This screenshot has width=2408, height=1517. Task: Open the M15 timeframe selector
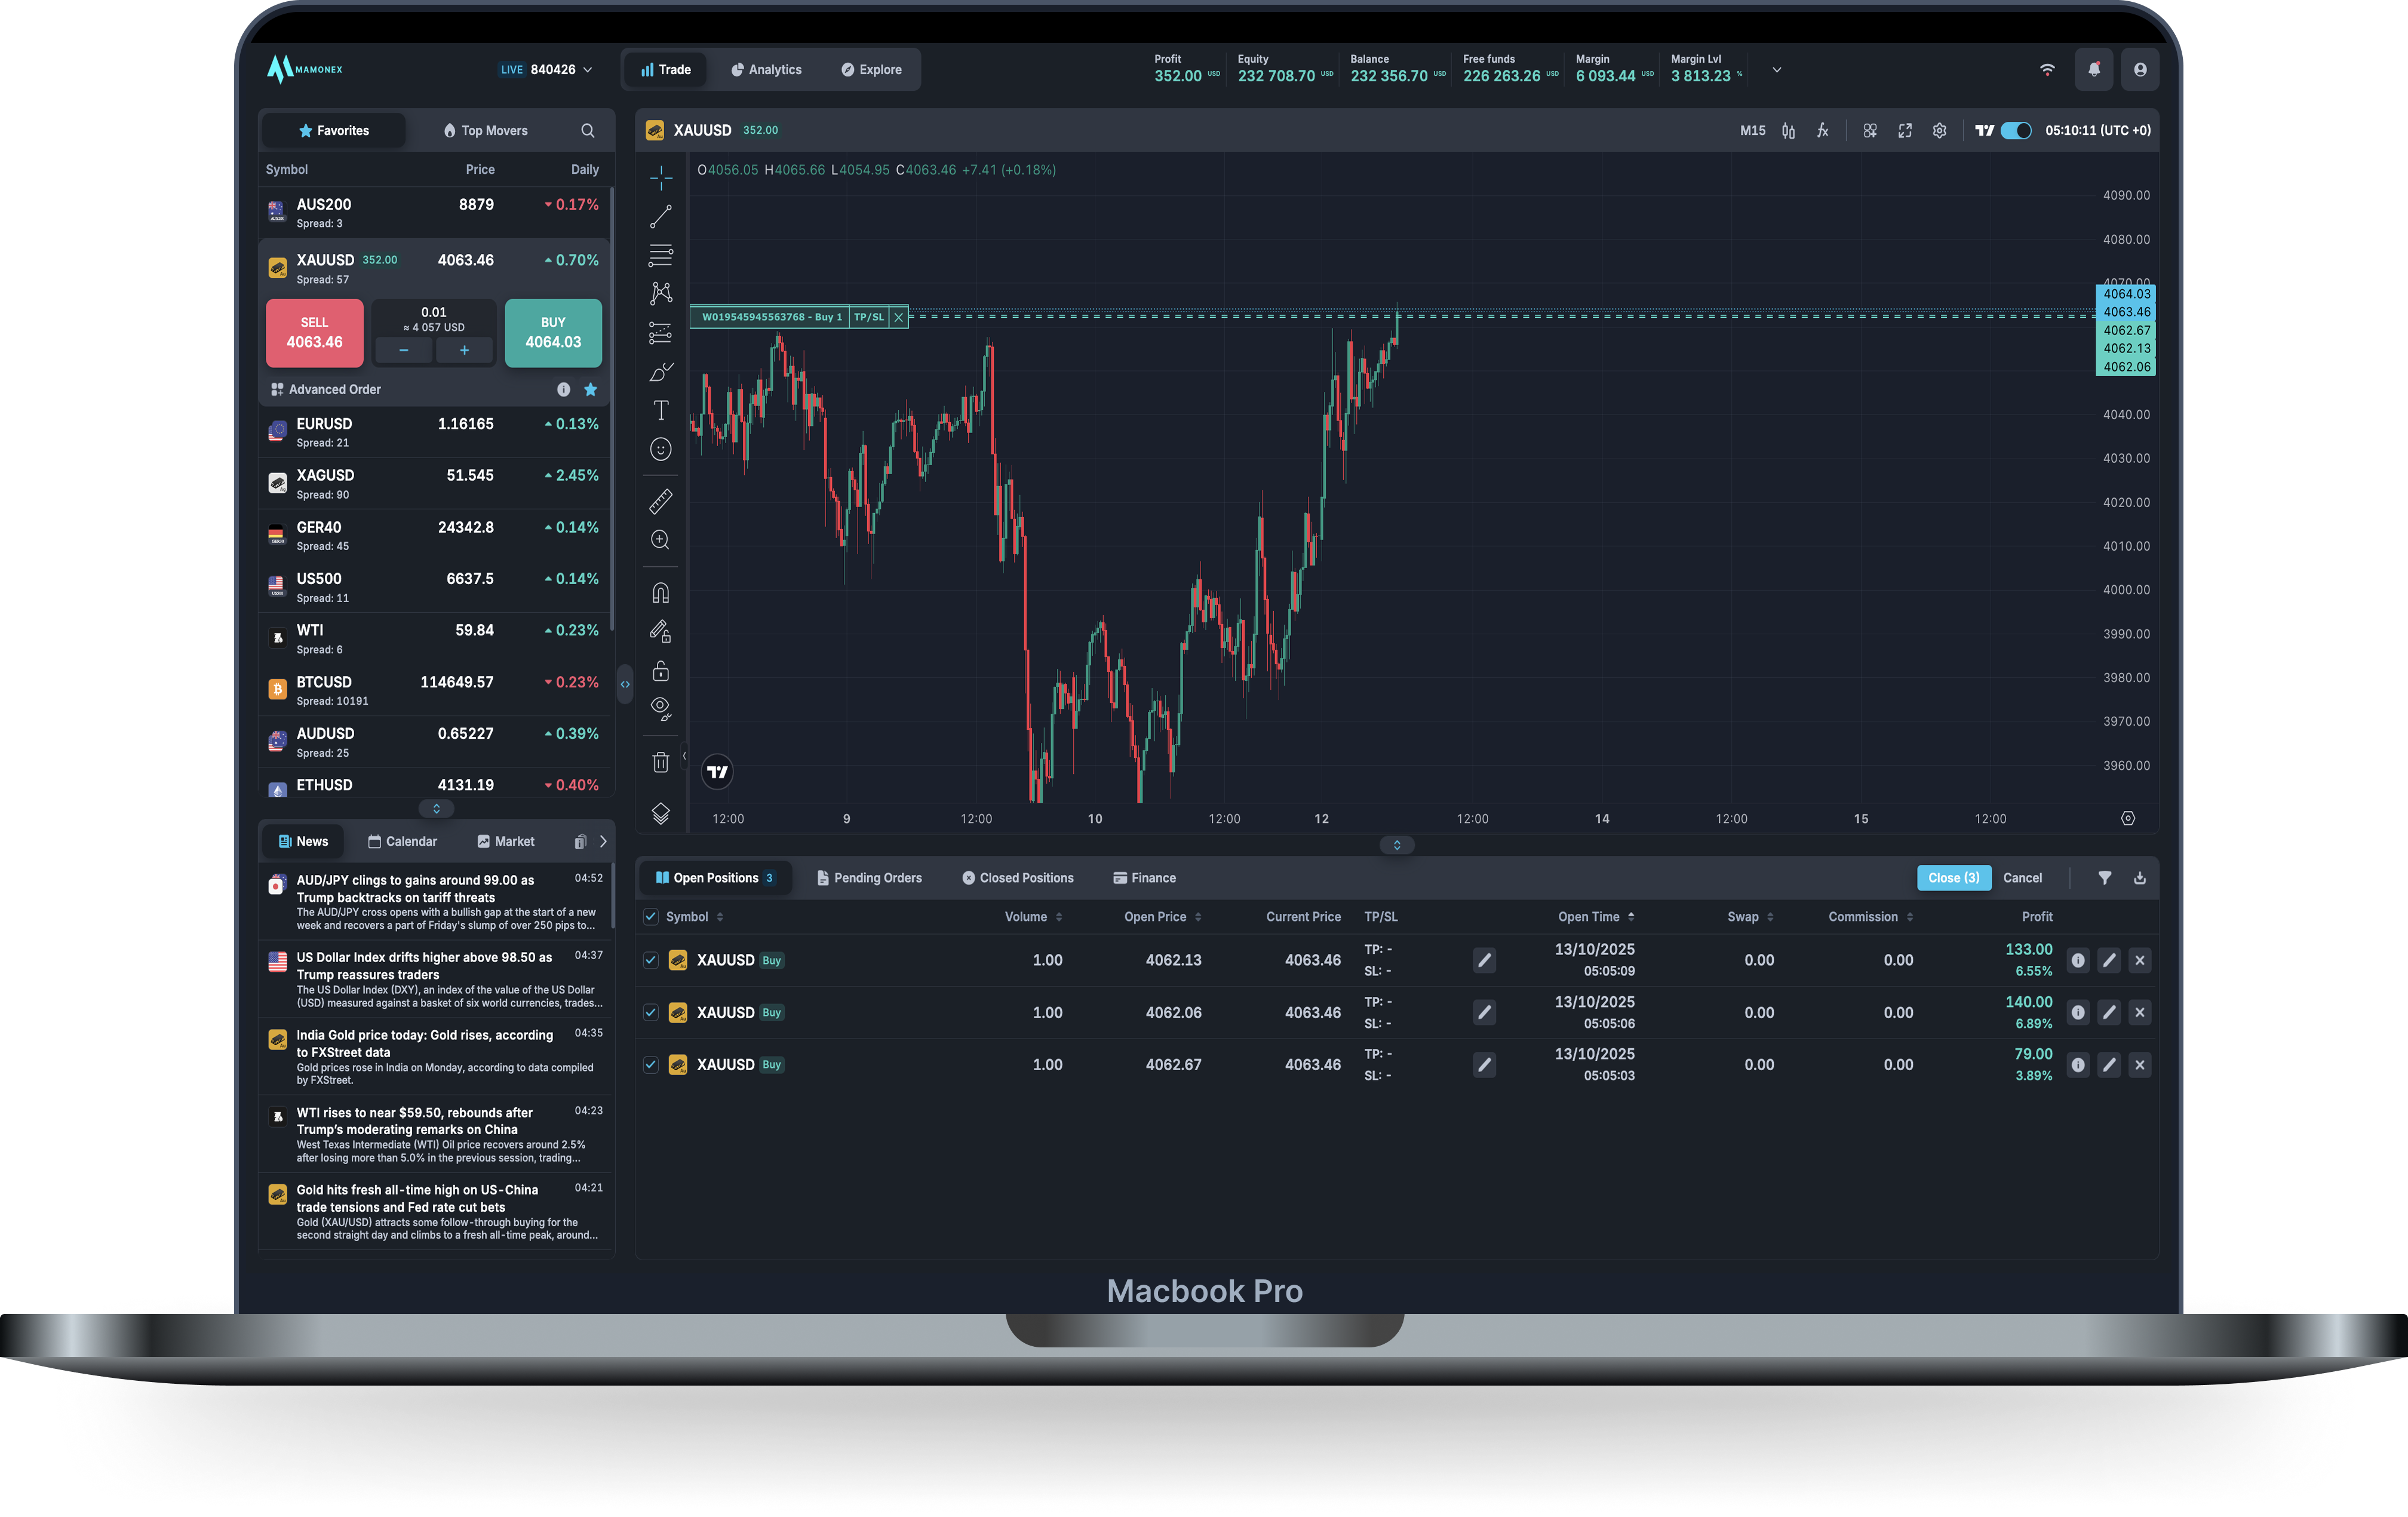tap(1752, 131)
